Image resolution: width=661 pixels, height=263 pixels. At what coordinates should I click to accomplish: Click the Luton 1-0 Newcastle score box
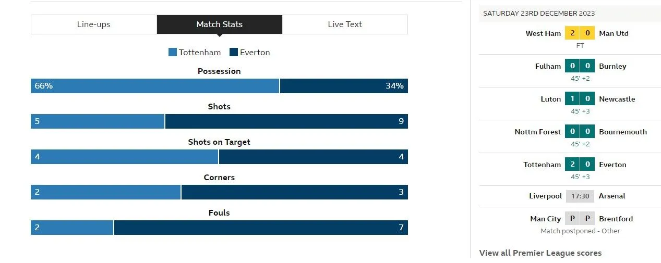point(580,99)
